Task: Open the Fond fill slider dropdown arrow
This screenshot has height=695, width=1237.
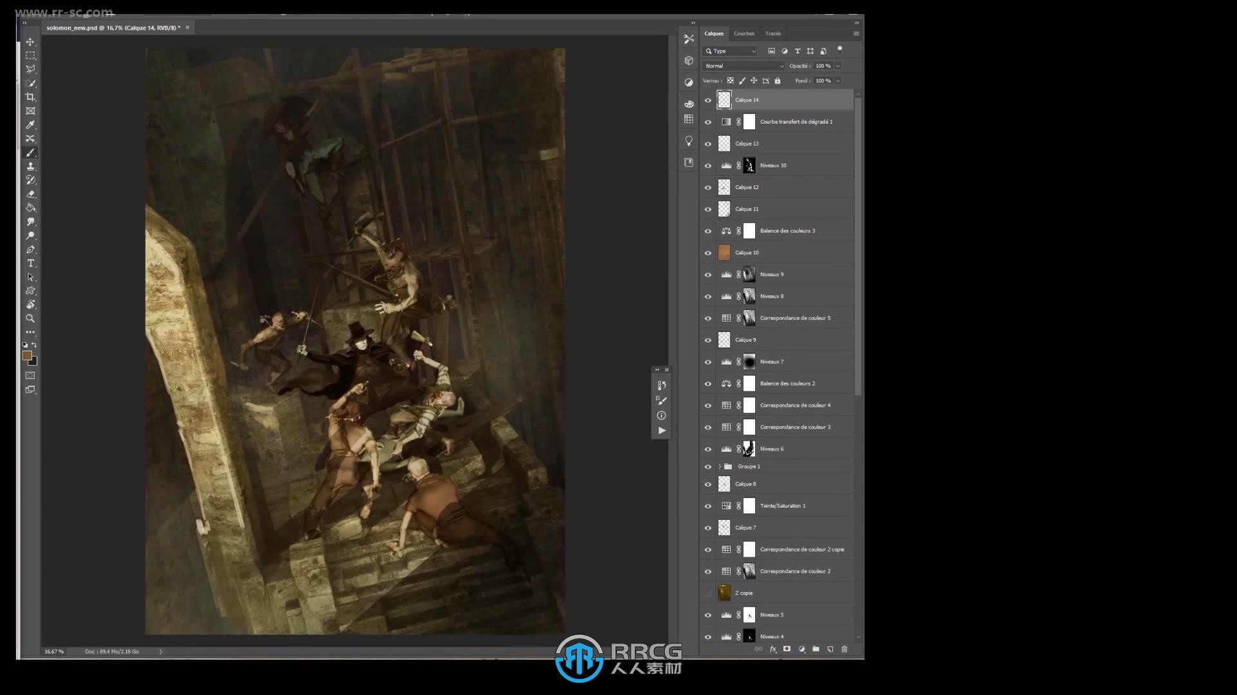Action: point(838,80)
